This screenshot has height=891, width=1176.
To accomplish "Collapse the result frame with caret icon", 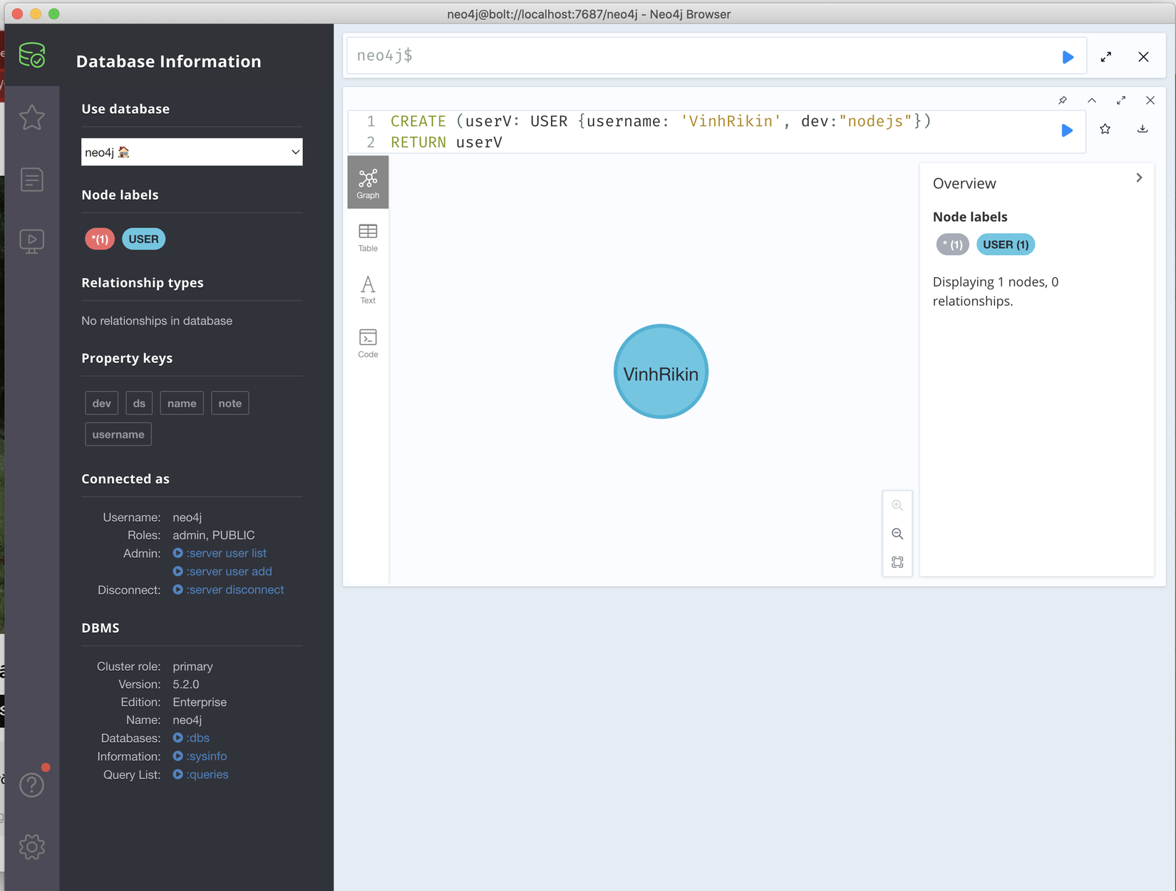I will click(x=1092, y=101).
